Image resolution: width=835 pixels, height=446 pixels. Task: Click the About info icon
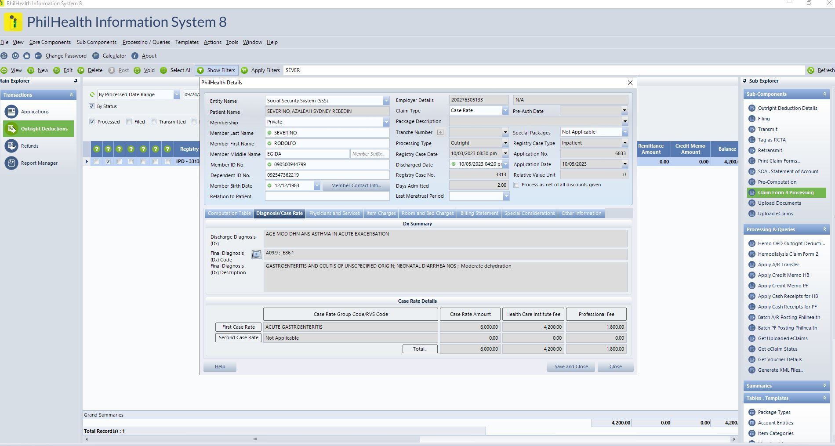click(135, 56)
